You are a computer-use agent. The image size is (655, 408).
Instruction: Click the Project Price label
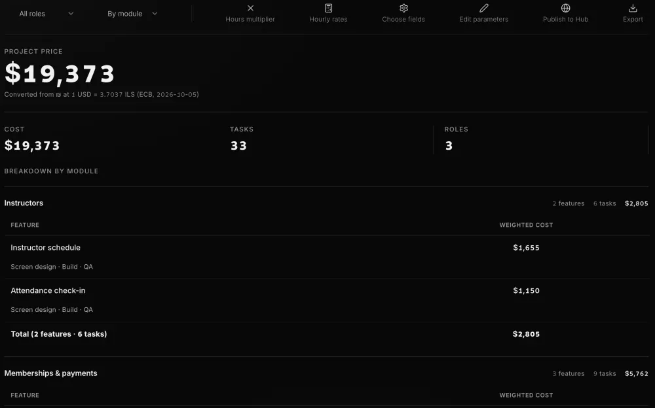(33, 51)
